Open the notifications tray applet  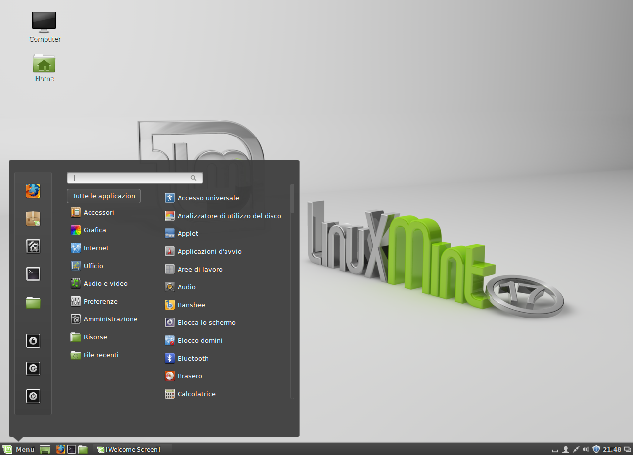click(x=555, y=450)
